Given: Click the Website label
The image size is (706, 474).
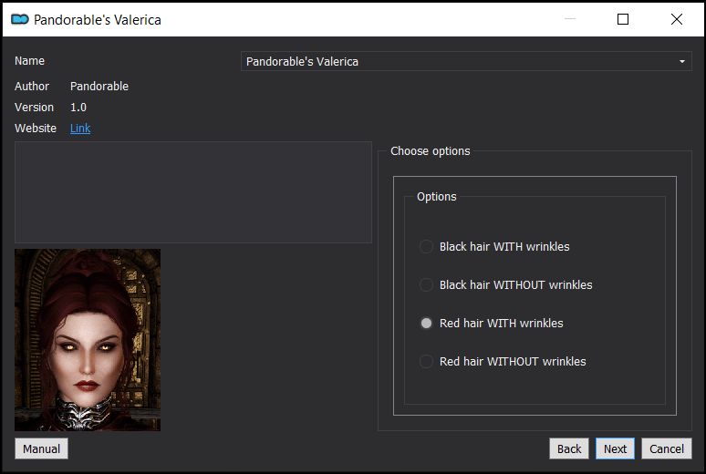Looking at the screenshot, I should pos(36,129).
